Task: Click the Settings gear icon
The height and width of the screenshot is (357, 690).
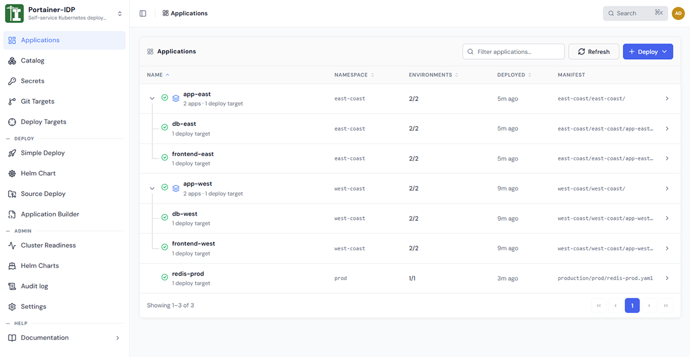Action: (x=12, y=307)
